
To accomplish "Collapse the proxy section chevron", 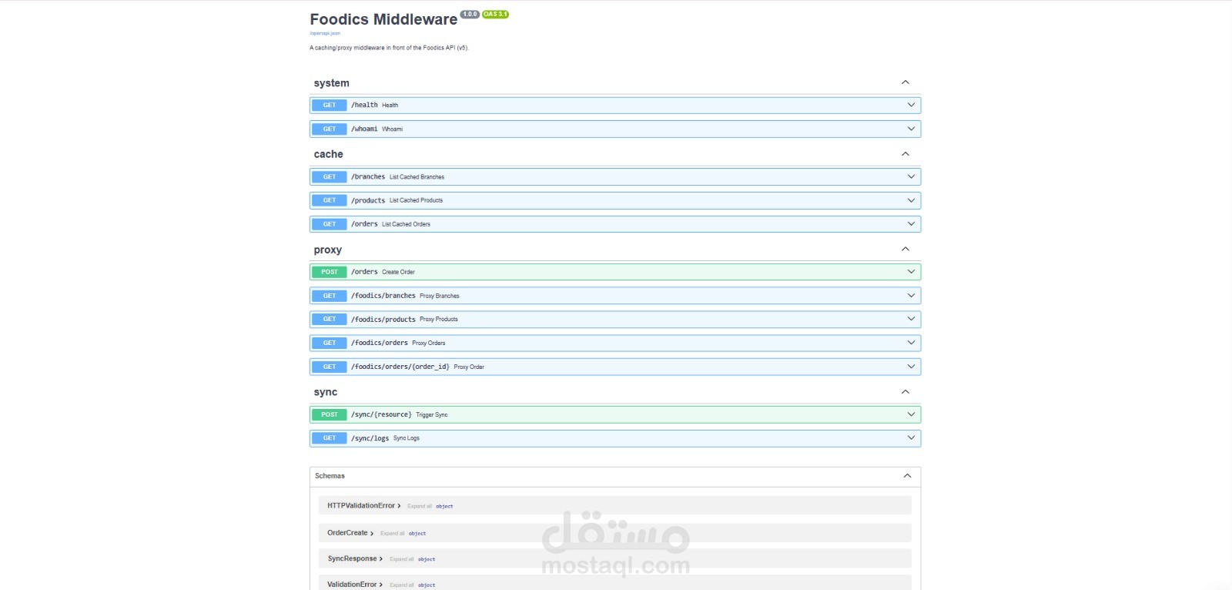I will 906,249.
